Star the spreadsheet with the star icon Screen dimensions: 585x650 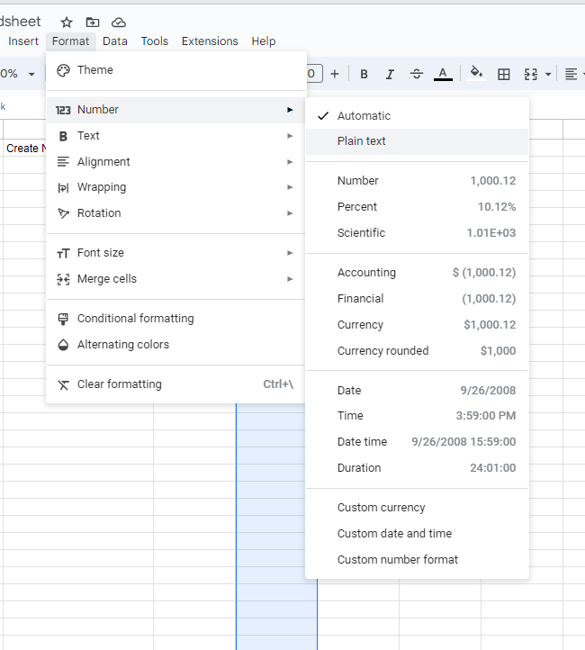pyautogui.click(x=67, y=23)
